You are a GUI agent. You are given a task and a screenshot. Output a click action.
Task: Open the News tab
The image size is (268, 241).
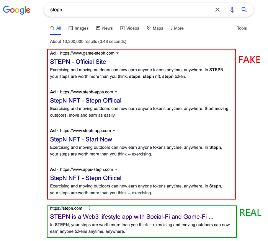(105, 28)
